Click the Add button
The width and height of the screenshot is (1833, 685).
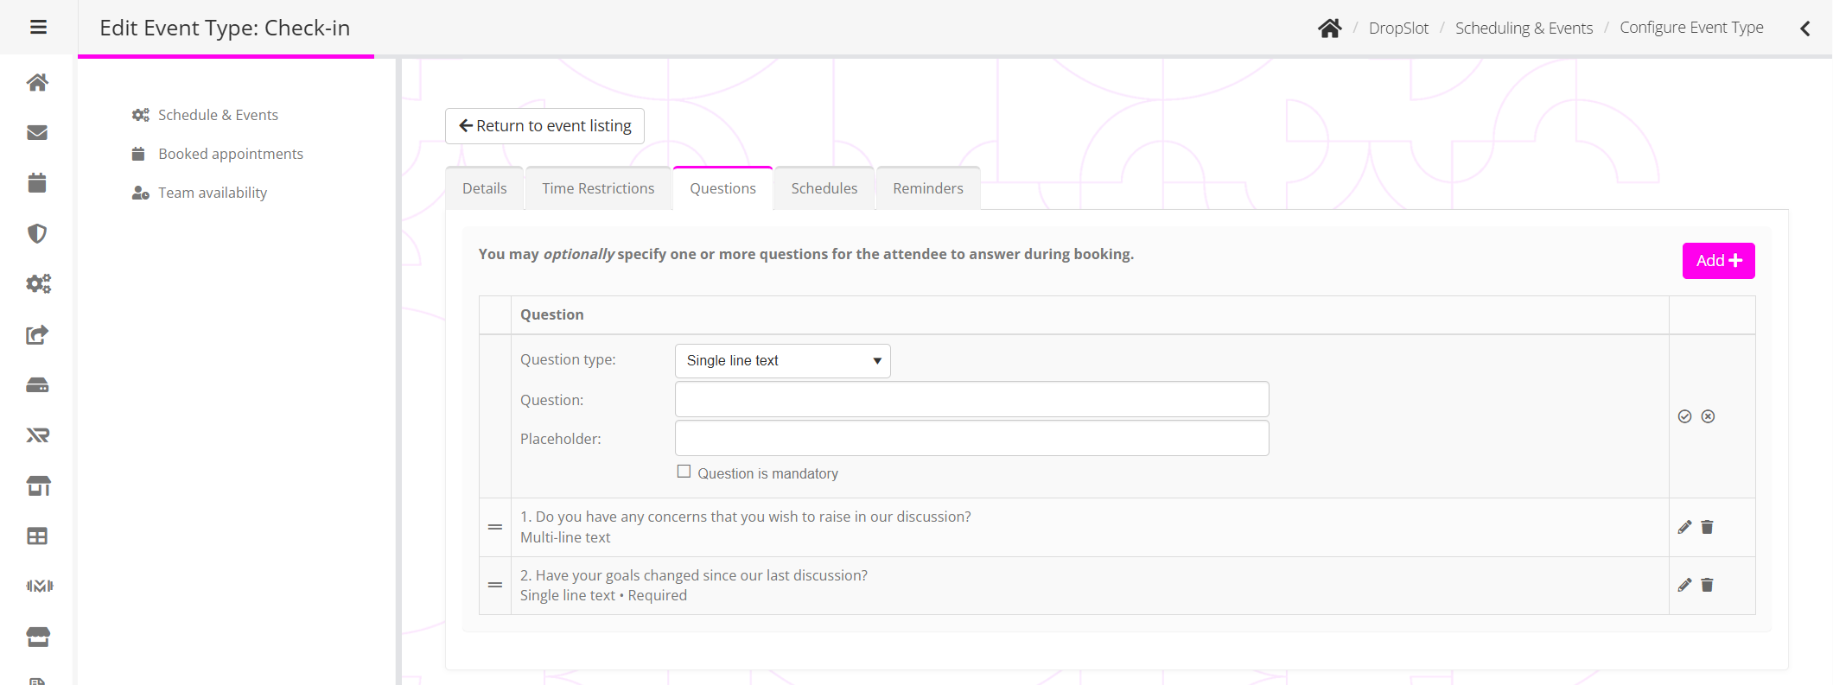point(1718,261)
